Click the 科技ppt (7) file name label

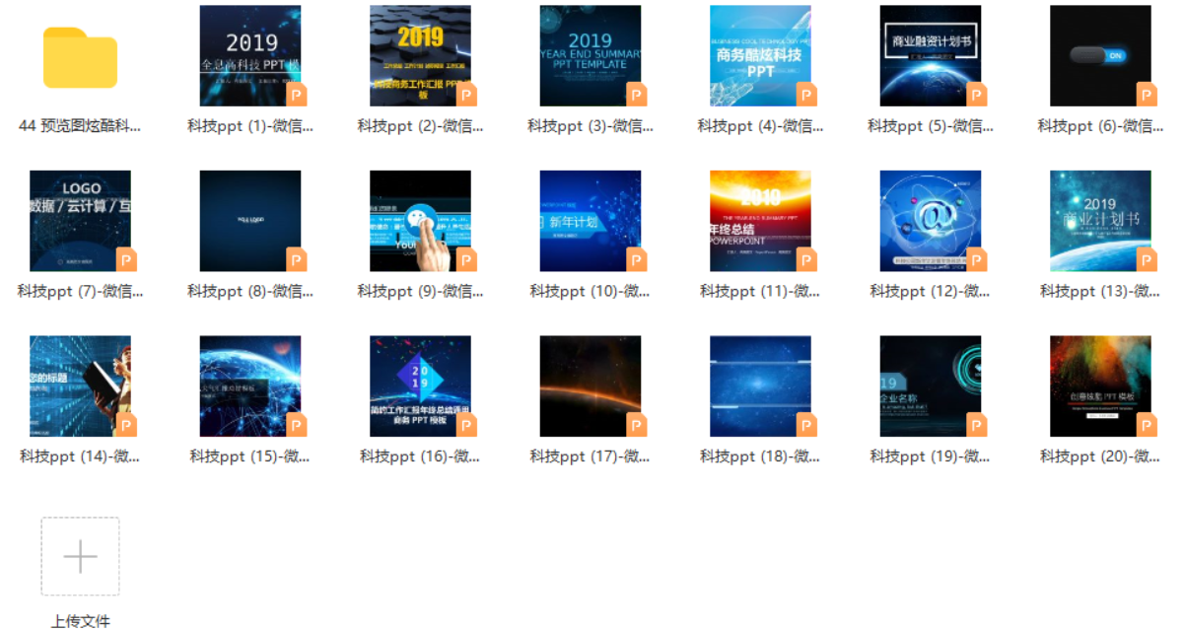pyautogui.click(x=80, y=292)
